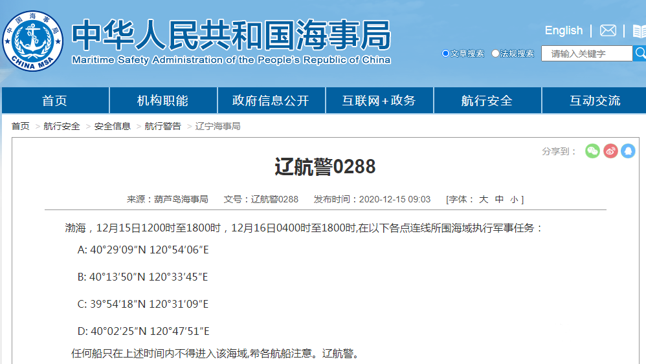Set font size to 大

pyautogui.click(x=484, y=200)
